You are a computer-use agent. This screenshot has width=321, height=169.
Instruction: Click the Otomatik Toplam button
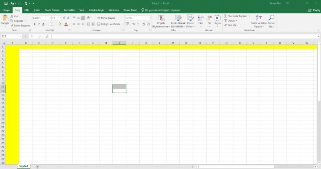[x=237, y=16]
